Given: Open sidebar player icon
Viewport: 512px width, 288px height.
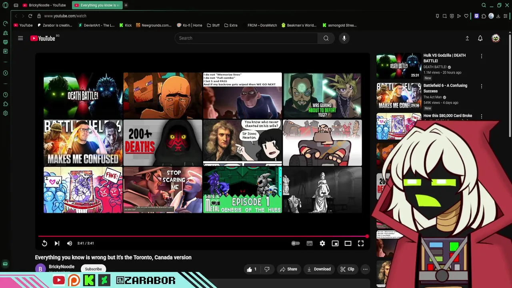Looking at the screenshot, I should pos(5,73).
